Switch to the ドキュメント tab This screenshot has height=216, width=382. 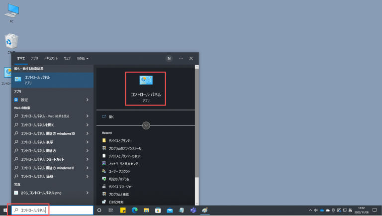tap(51, 59)
